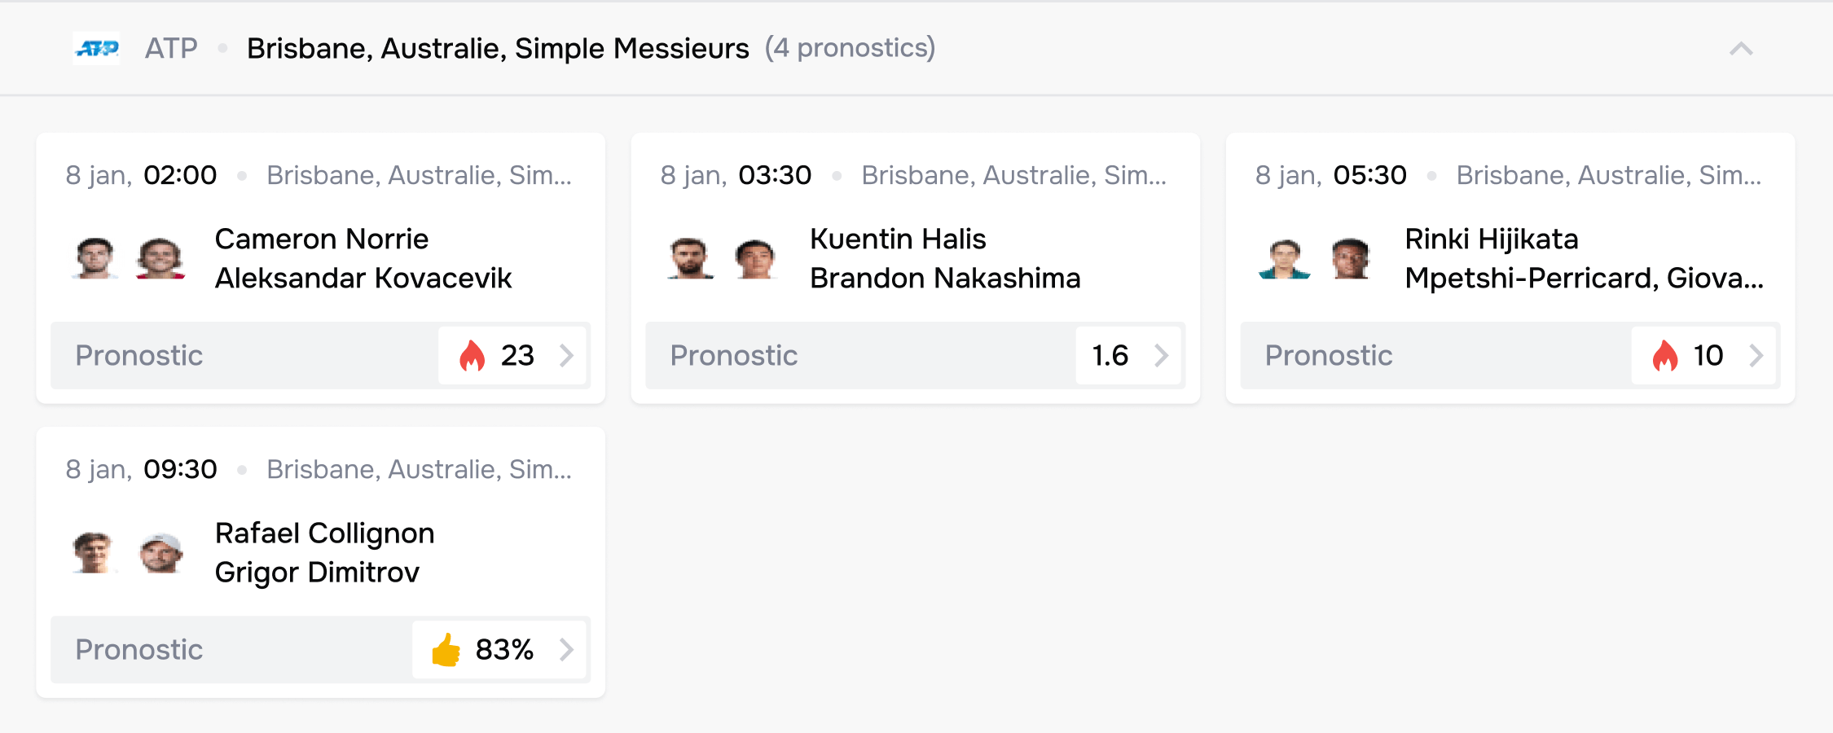Click the thumbs-up icon on Dimitrov match
This screenshot has height=733, width=1833.
click(446, 650)
